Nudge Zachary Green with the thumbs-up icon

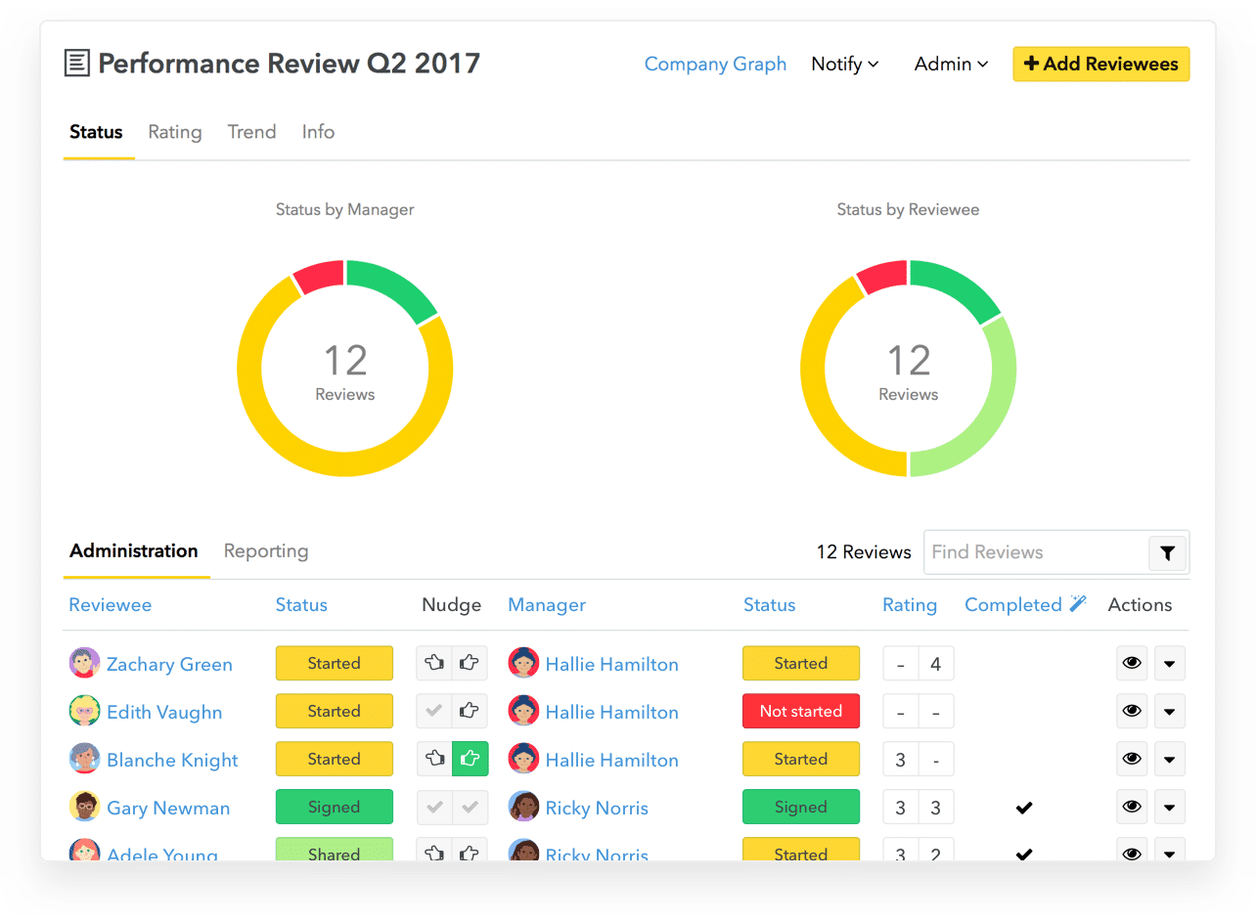point(468,663)
